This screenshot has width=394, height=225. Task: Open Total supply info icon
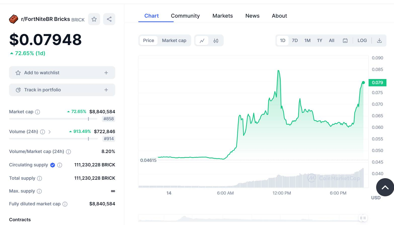[40, 178]
